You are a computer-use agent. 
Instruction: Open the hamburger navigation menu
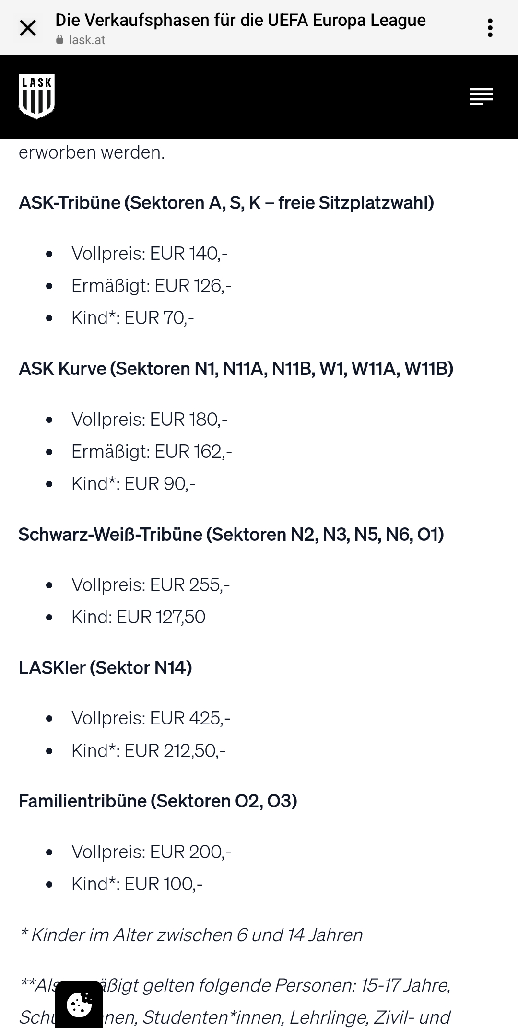coord(481,96)
